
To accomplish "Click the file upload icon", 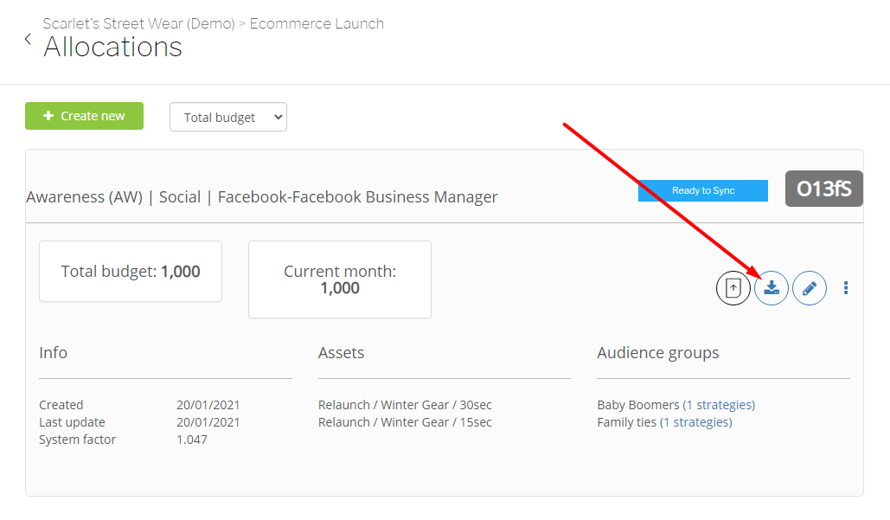I will coord(733,288).
